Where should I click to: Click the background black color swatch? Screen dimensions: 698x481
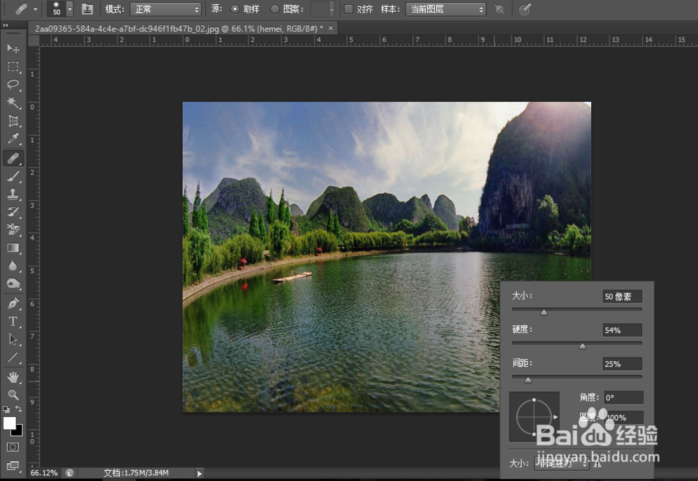[x=18, y=431]
